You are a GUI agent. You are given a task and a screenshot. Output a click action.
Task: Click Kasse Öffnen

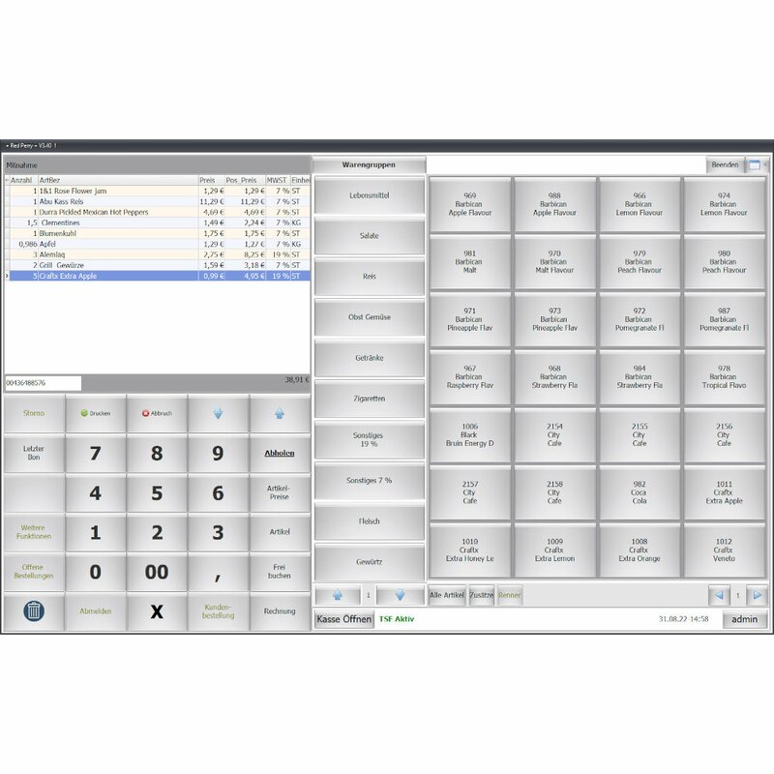[x=344, y=619]
